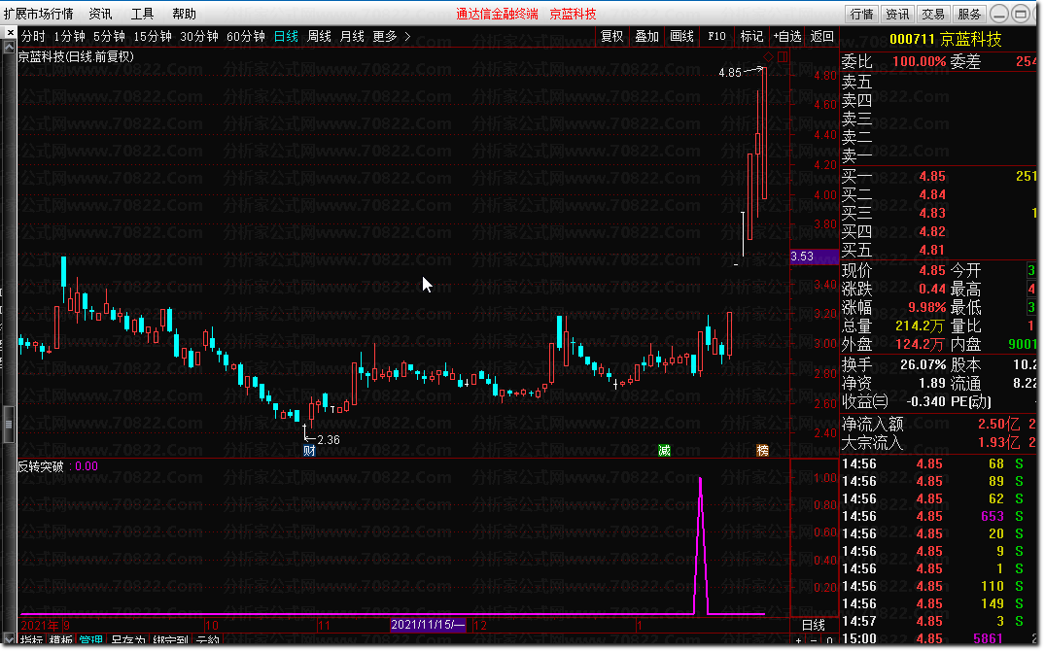Open the 帮助 menu
This screenshot has height=651, width=1045.
click(184, 14)
